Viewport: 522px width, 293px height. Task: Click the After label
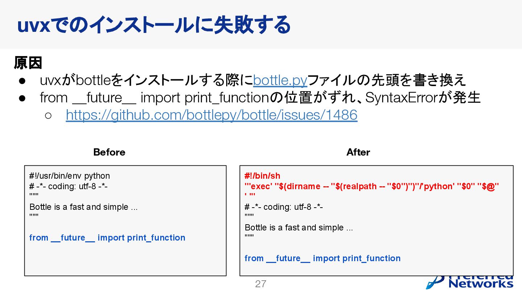(358, 152)
